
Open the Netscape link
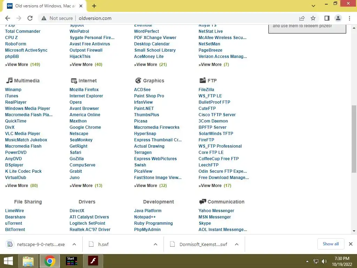[x=79, y=134]
